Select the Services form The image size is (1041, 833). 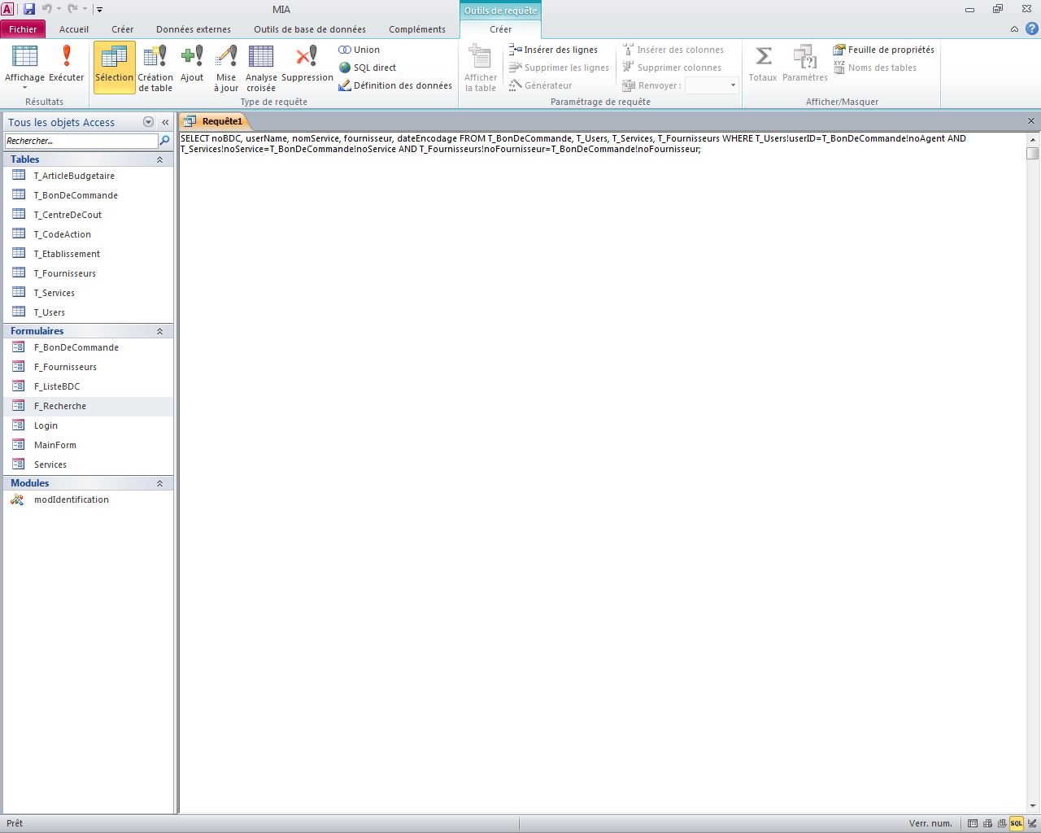(x=88, y=464)
